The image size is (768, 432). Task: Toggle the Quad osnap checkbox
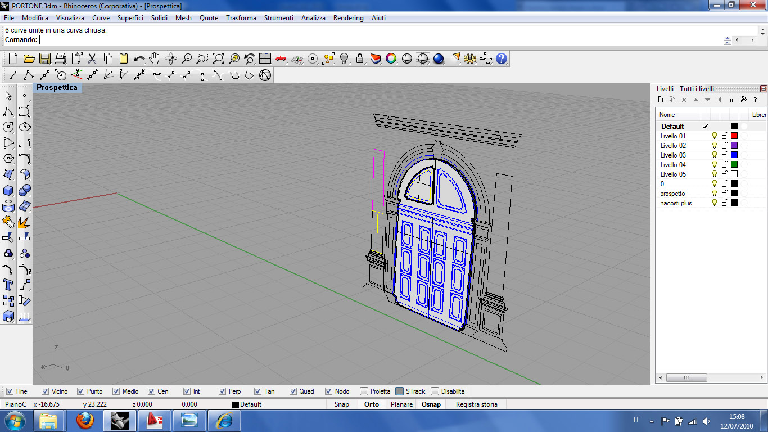(x=293, y=391)
